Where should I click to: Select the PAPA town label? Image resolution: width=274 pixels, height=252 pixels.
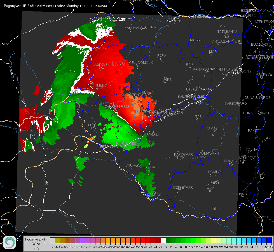[162, 56]
